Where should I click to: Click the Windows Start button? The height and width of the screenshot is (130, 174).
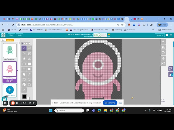(x=51, y=110)
